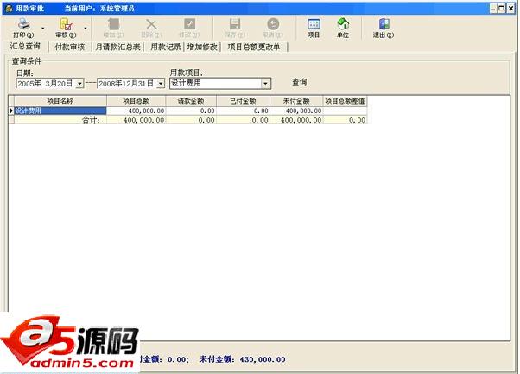Screen dimensions: 520x374
Task: Expand the end date 2008年12月31日 dropdown arrow
Action: pyautogui.click(x=161, y=84)
